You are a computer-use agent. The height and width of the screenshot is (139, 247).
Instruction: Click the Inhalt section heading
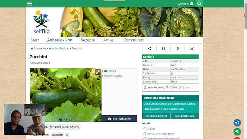[x=146, y=123]
